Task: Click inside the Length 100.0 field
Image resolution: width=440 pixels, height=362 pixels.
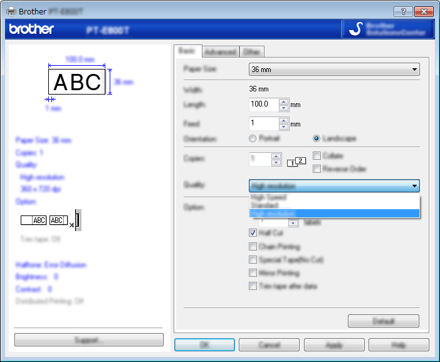Action: coord(264,105)
